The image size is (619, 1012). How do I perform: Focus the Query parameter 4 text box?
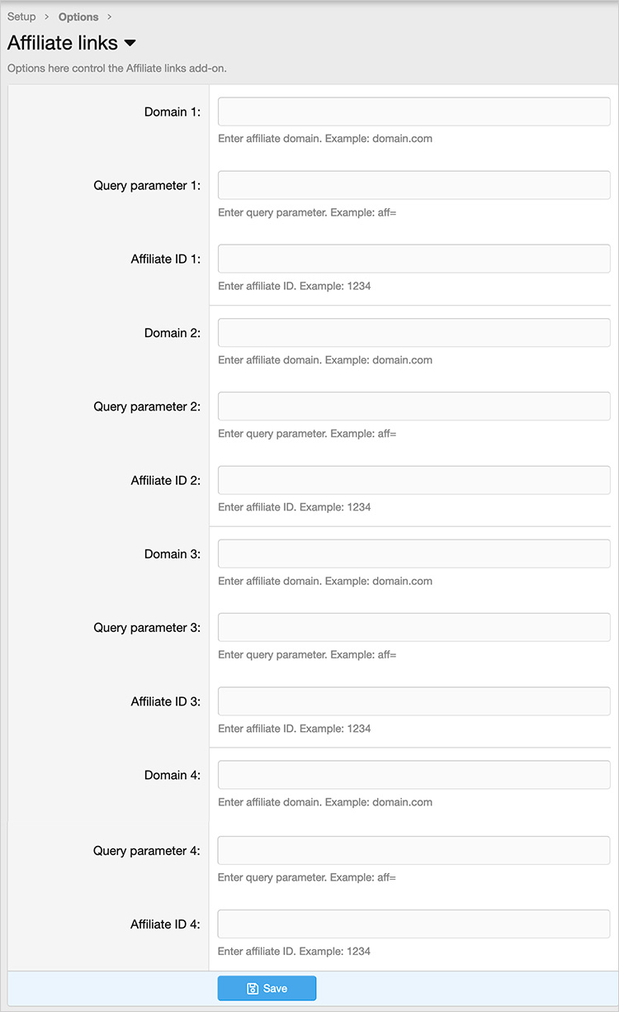click(x=413, y=850)
